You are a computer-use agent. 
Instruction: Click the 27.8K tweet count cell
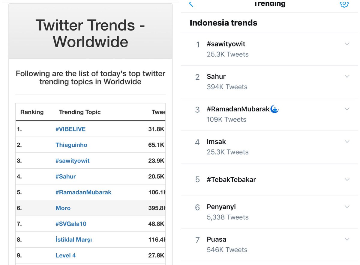point(156,255)
